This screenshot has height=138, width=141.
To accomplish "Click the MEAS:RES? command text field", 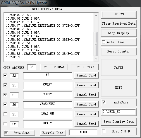I will 48,105.
